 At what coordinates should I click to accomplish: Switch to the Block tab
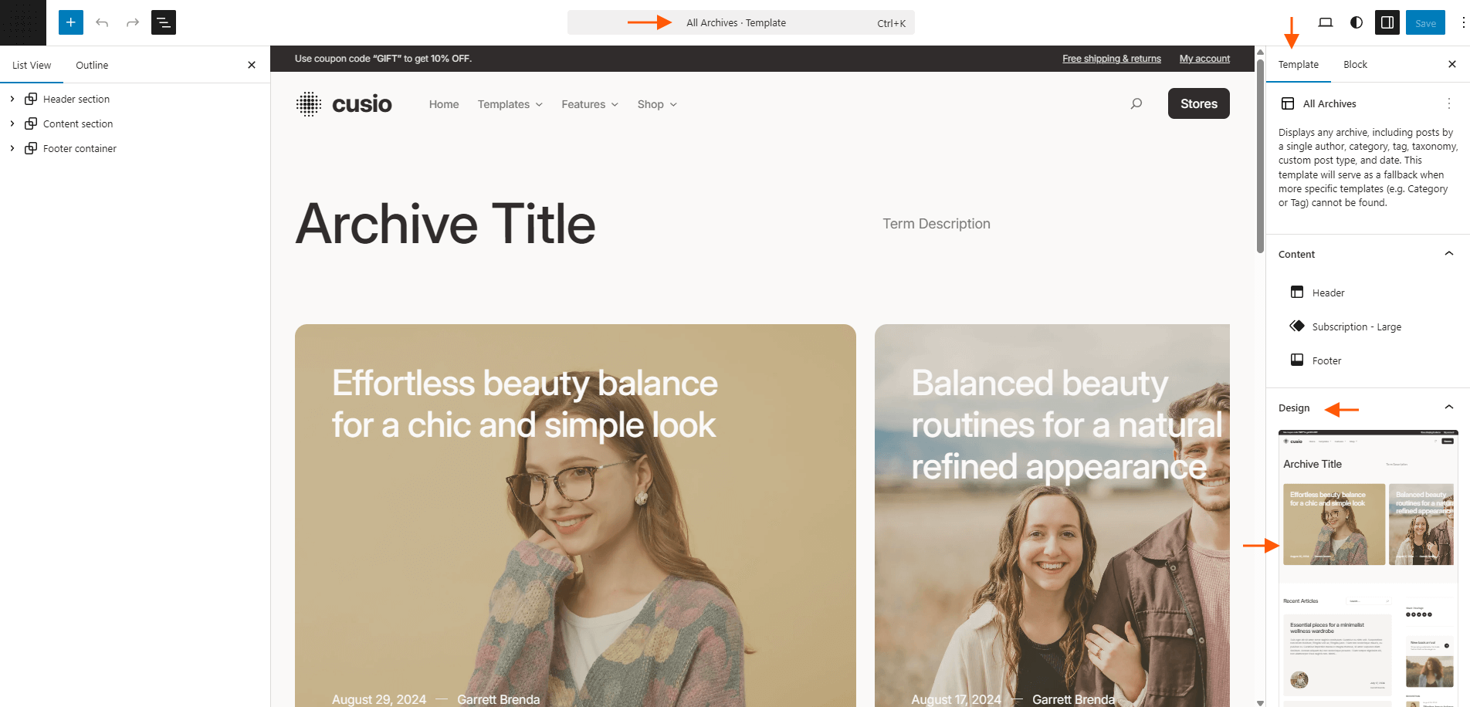[1355, 65]
